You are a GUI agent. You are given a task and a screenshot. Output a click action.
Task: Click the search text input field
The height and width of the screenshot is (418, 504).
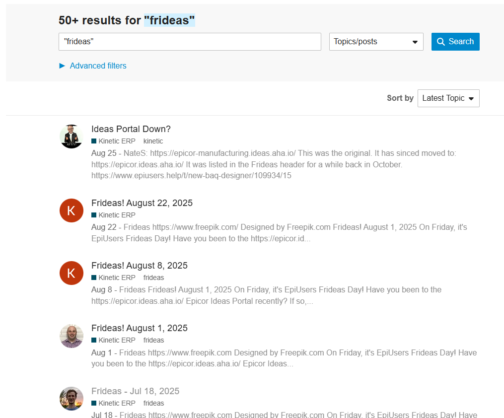[190, 42]
